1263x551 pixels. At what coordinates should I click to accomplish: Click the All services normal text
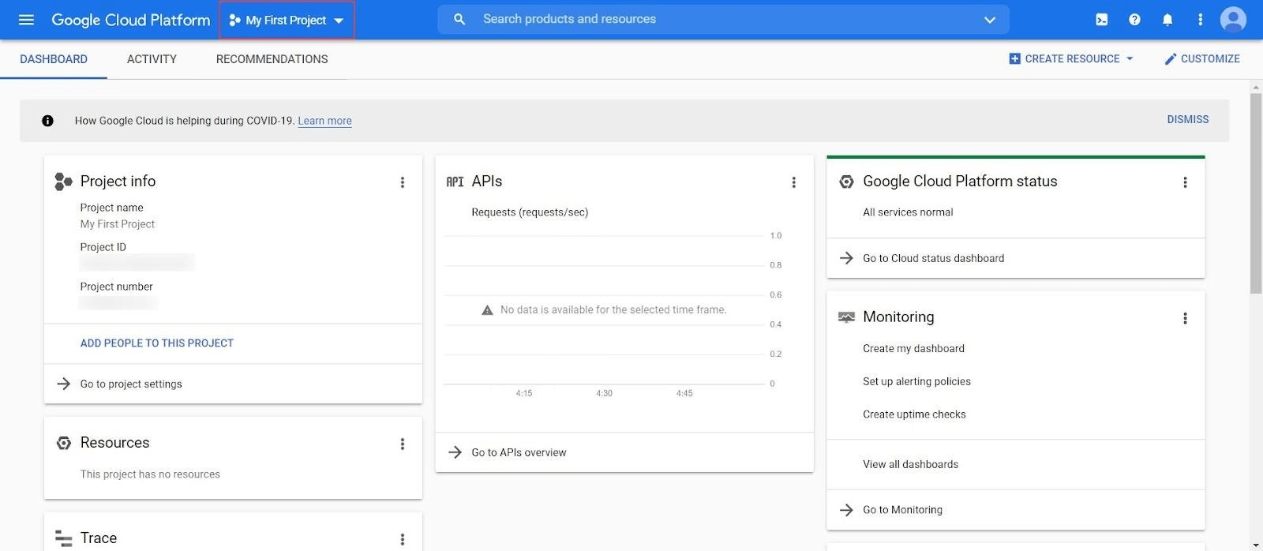(908, 212)
